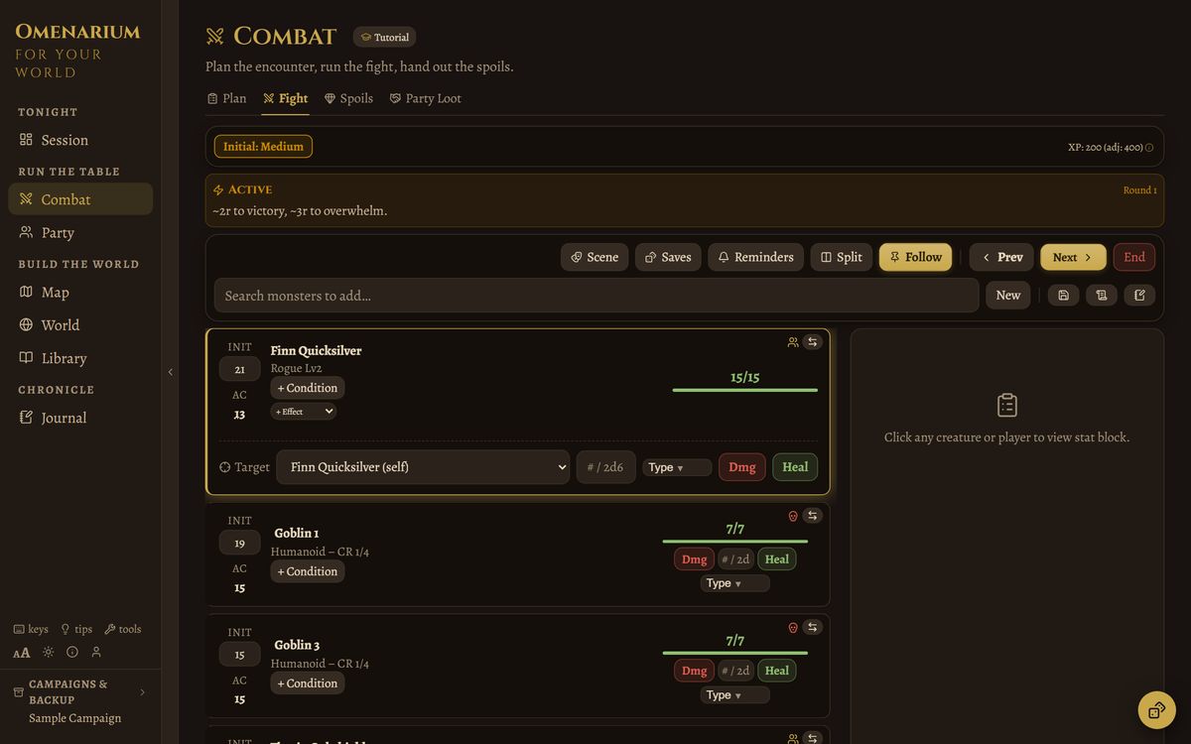This screenshot has width=1191, height=744.
Task: Apply Dmg in Finn Quicksilver's action row
Action: tap(742, 467)
